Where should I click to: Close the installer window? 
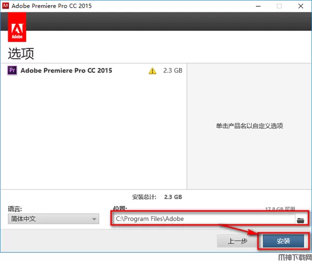click(301, 6)
